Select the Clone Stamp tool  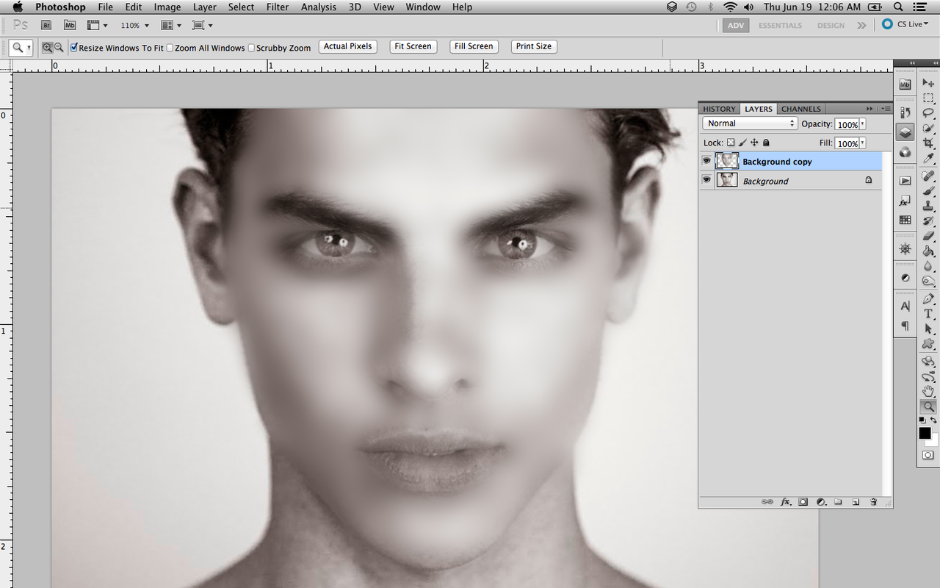pyautogui.click(x=928, y=206)
